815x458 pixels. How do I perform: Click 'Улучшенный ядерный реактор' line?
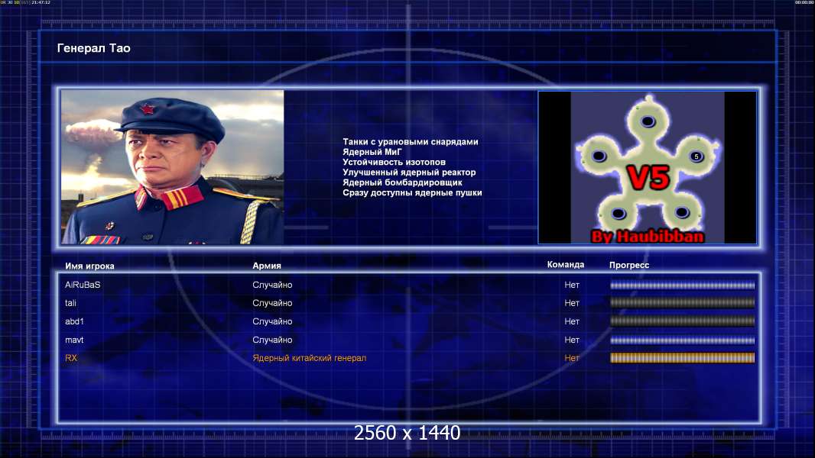pos(409,173)
